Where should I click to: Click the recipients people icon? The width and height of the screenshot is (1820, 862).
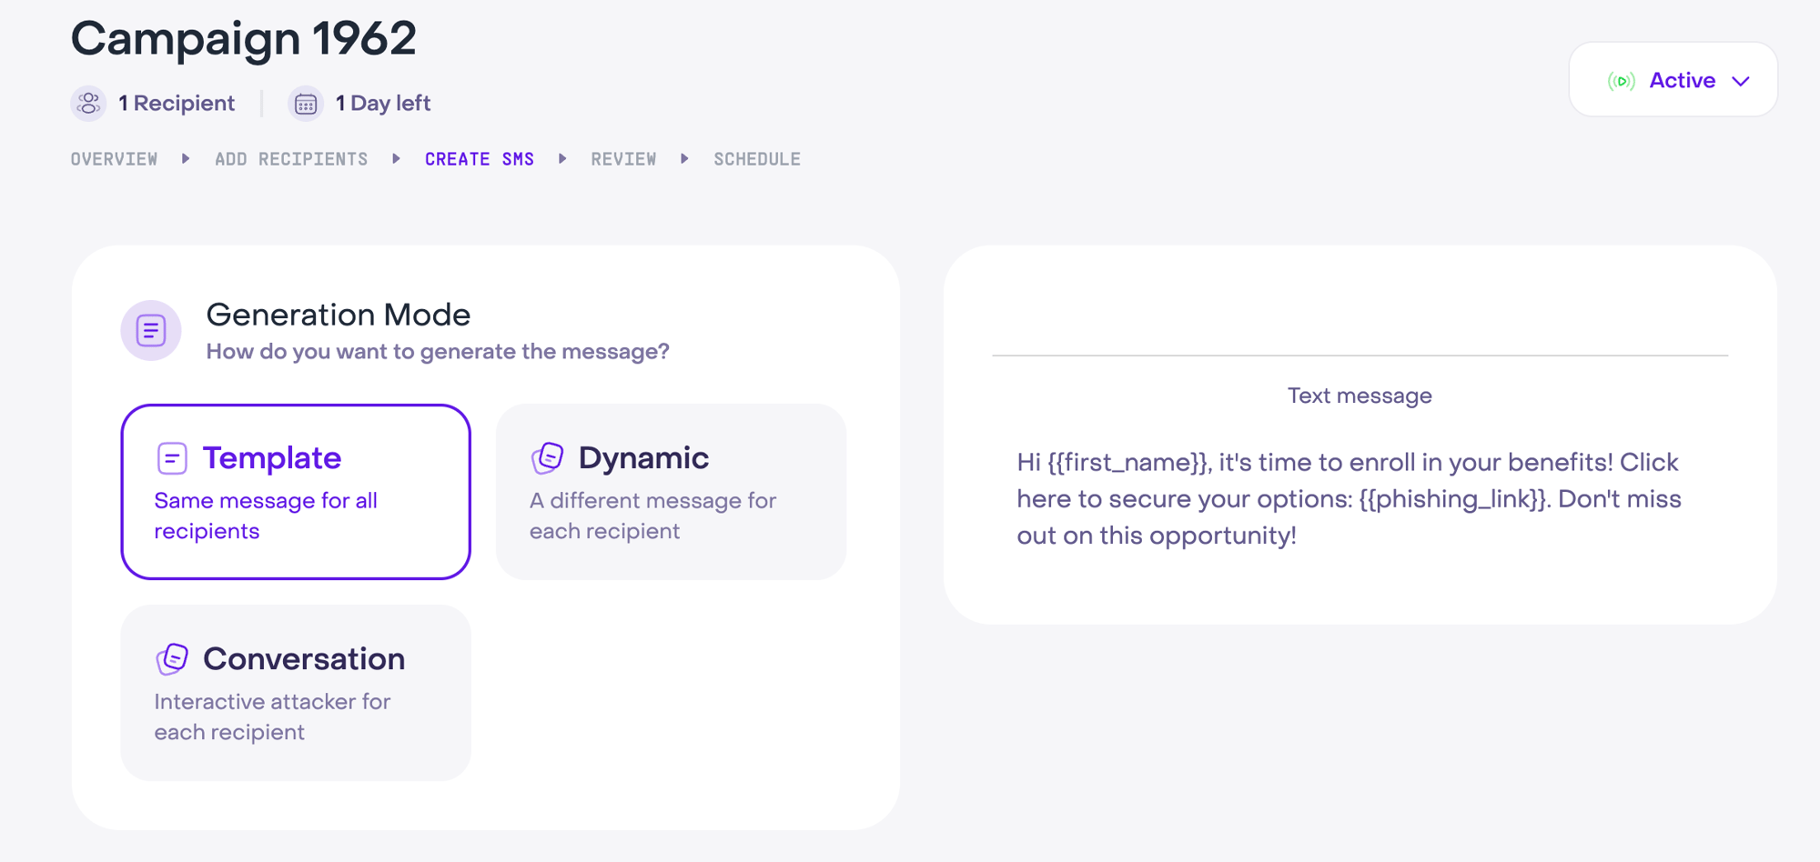click(x=88, y=104)
